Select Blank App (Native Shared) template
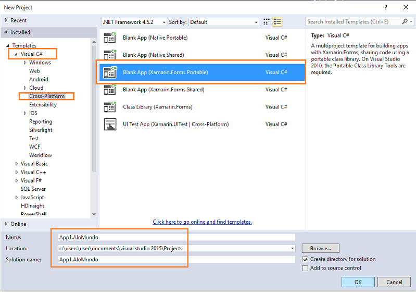The width and height of the screenshot is (416, 292). coord(202,55)
